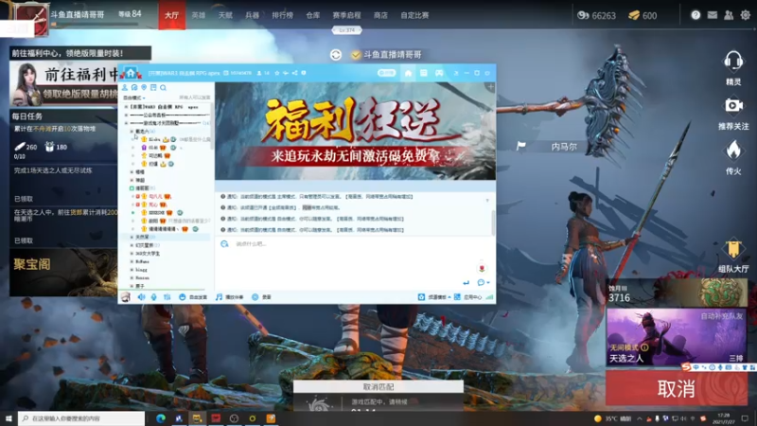The height and width of the screenshot is (426, 757).
Task: Click the user avatar in YY bottom bar
Action: [126, 297]
